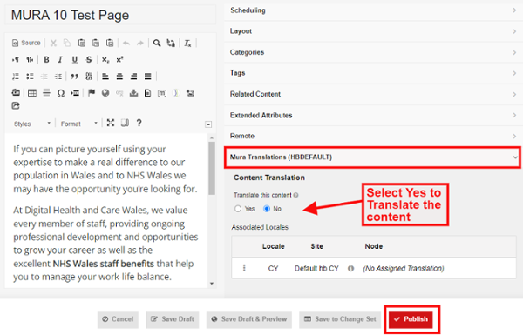523x335 pixels.
Task: Click the Save Draft button
Action: pos(173,319)
